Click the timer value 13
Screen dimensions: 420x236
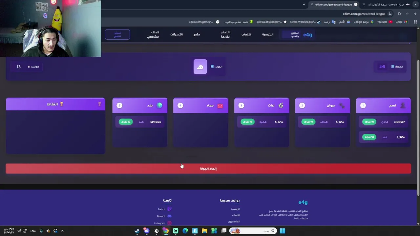pos(18,67)
